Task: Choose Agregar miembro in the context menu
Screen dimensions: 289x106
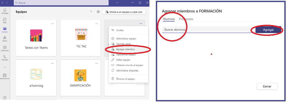Action: (x=128, y=49)
